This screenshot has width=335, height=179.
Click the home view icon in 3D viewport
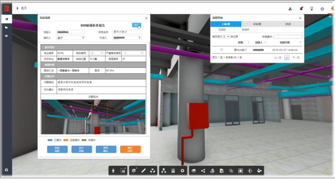point(330,17)
